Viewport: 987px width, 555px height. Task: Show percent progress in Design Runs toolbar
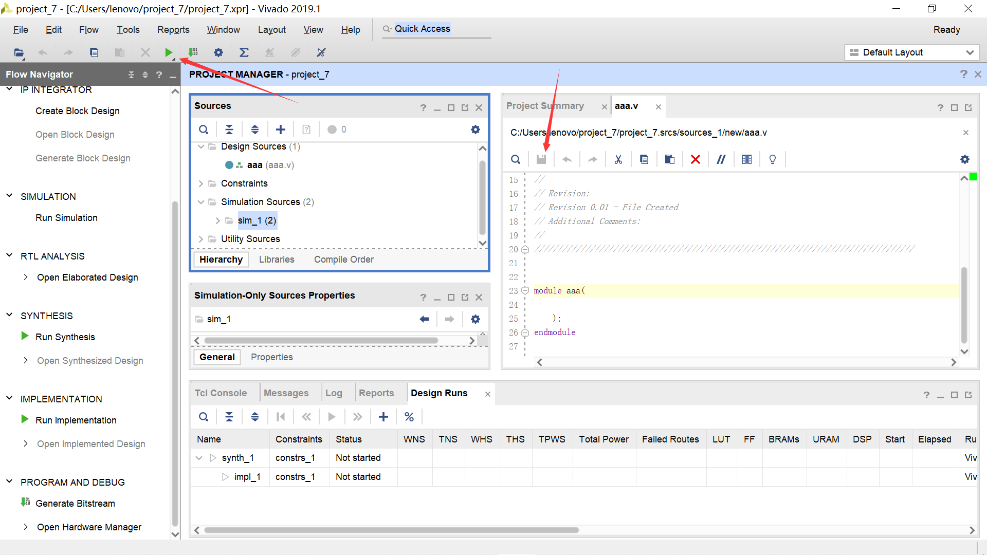[409, 417]
